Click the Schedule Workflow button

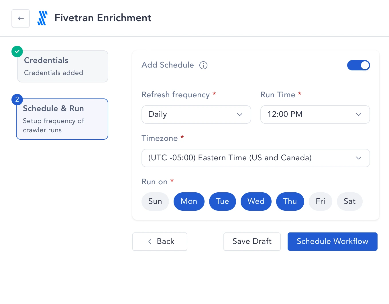pos(333,242)
